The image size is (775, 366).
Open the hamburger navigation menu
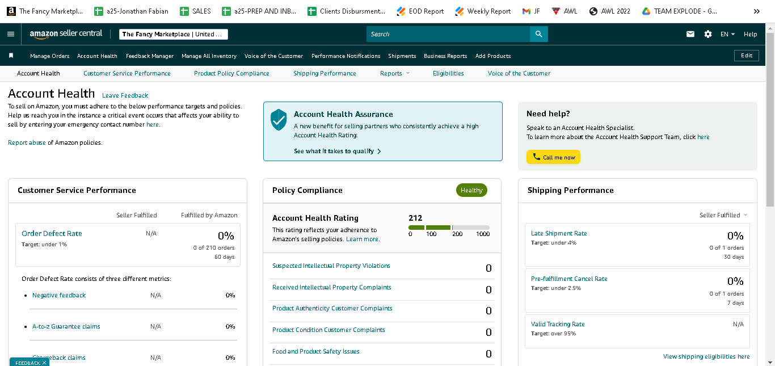[11, 34]
